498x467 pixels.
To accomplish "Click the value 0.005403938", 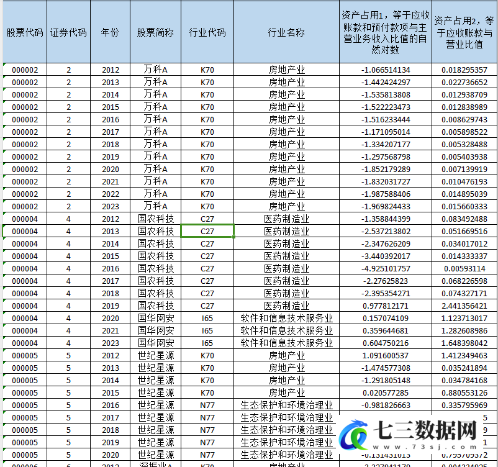I will [x=464, y=156].
